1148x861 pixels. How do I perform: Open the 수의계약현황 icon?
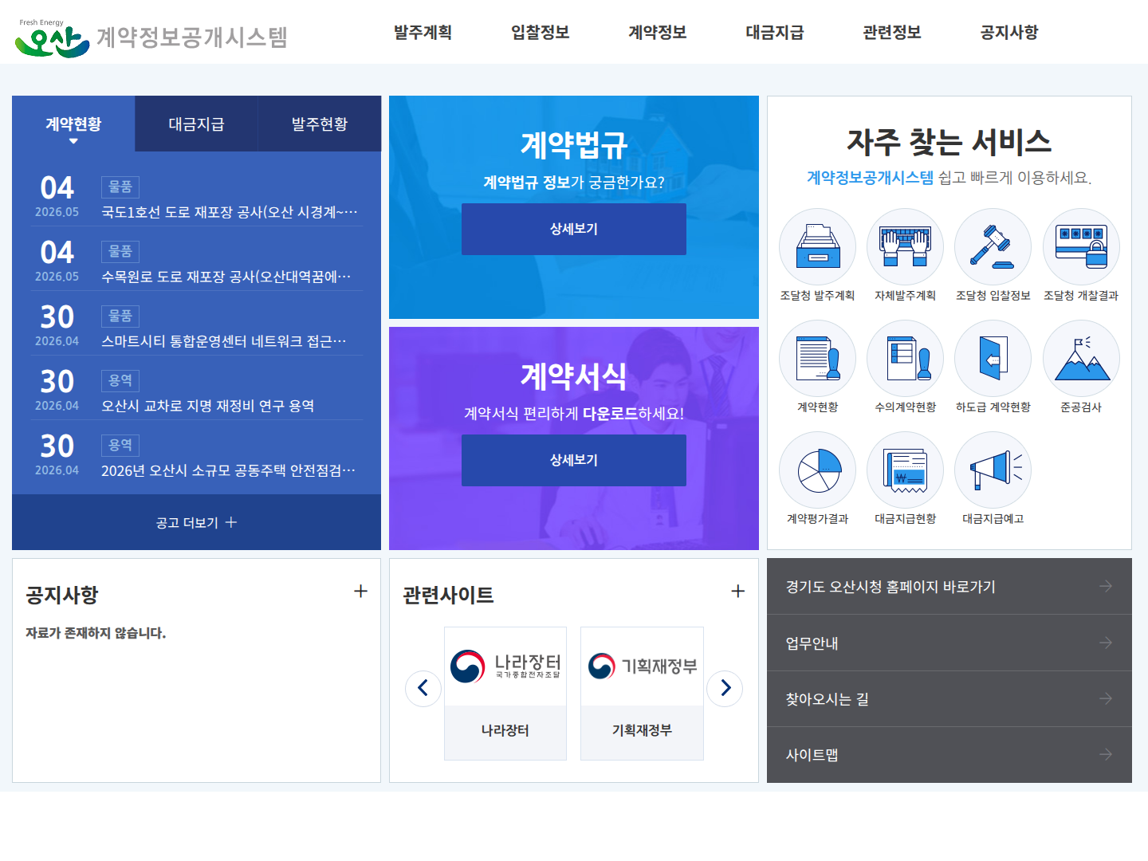[905, 359]
